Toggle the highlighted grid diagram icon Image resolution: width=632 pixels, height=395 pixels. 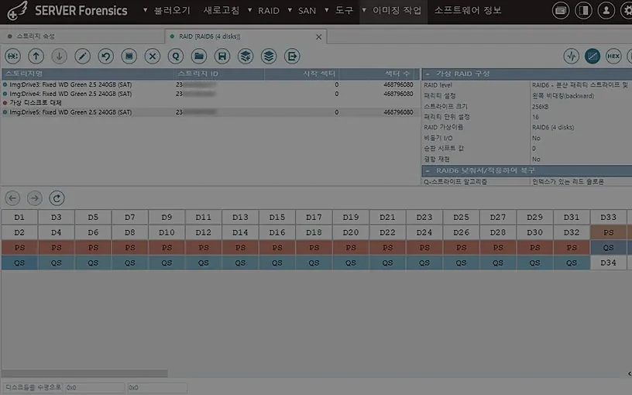pos(592,56)
